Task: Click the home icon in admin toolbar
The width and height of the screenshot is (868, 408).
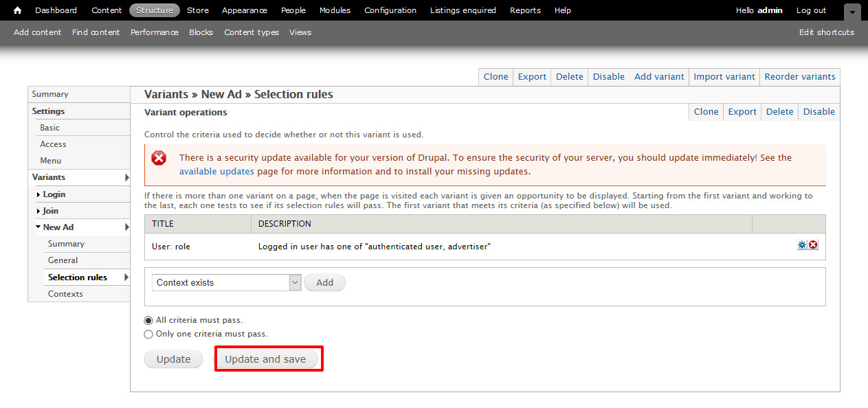Action: click(18, 10)
